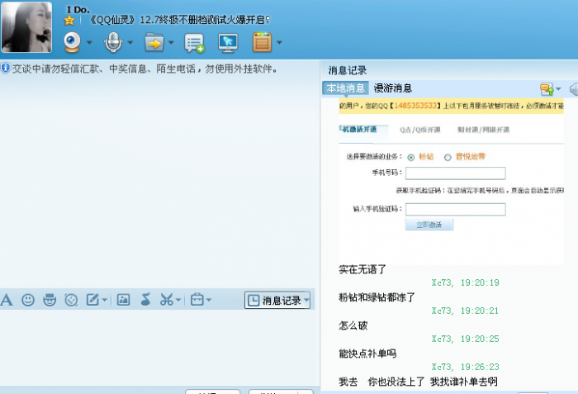Image resolution: width=578 pixels, height=394 pixels.
Task: Switch to the 本地消息 tab
Action: (345, 88)
